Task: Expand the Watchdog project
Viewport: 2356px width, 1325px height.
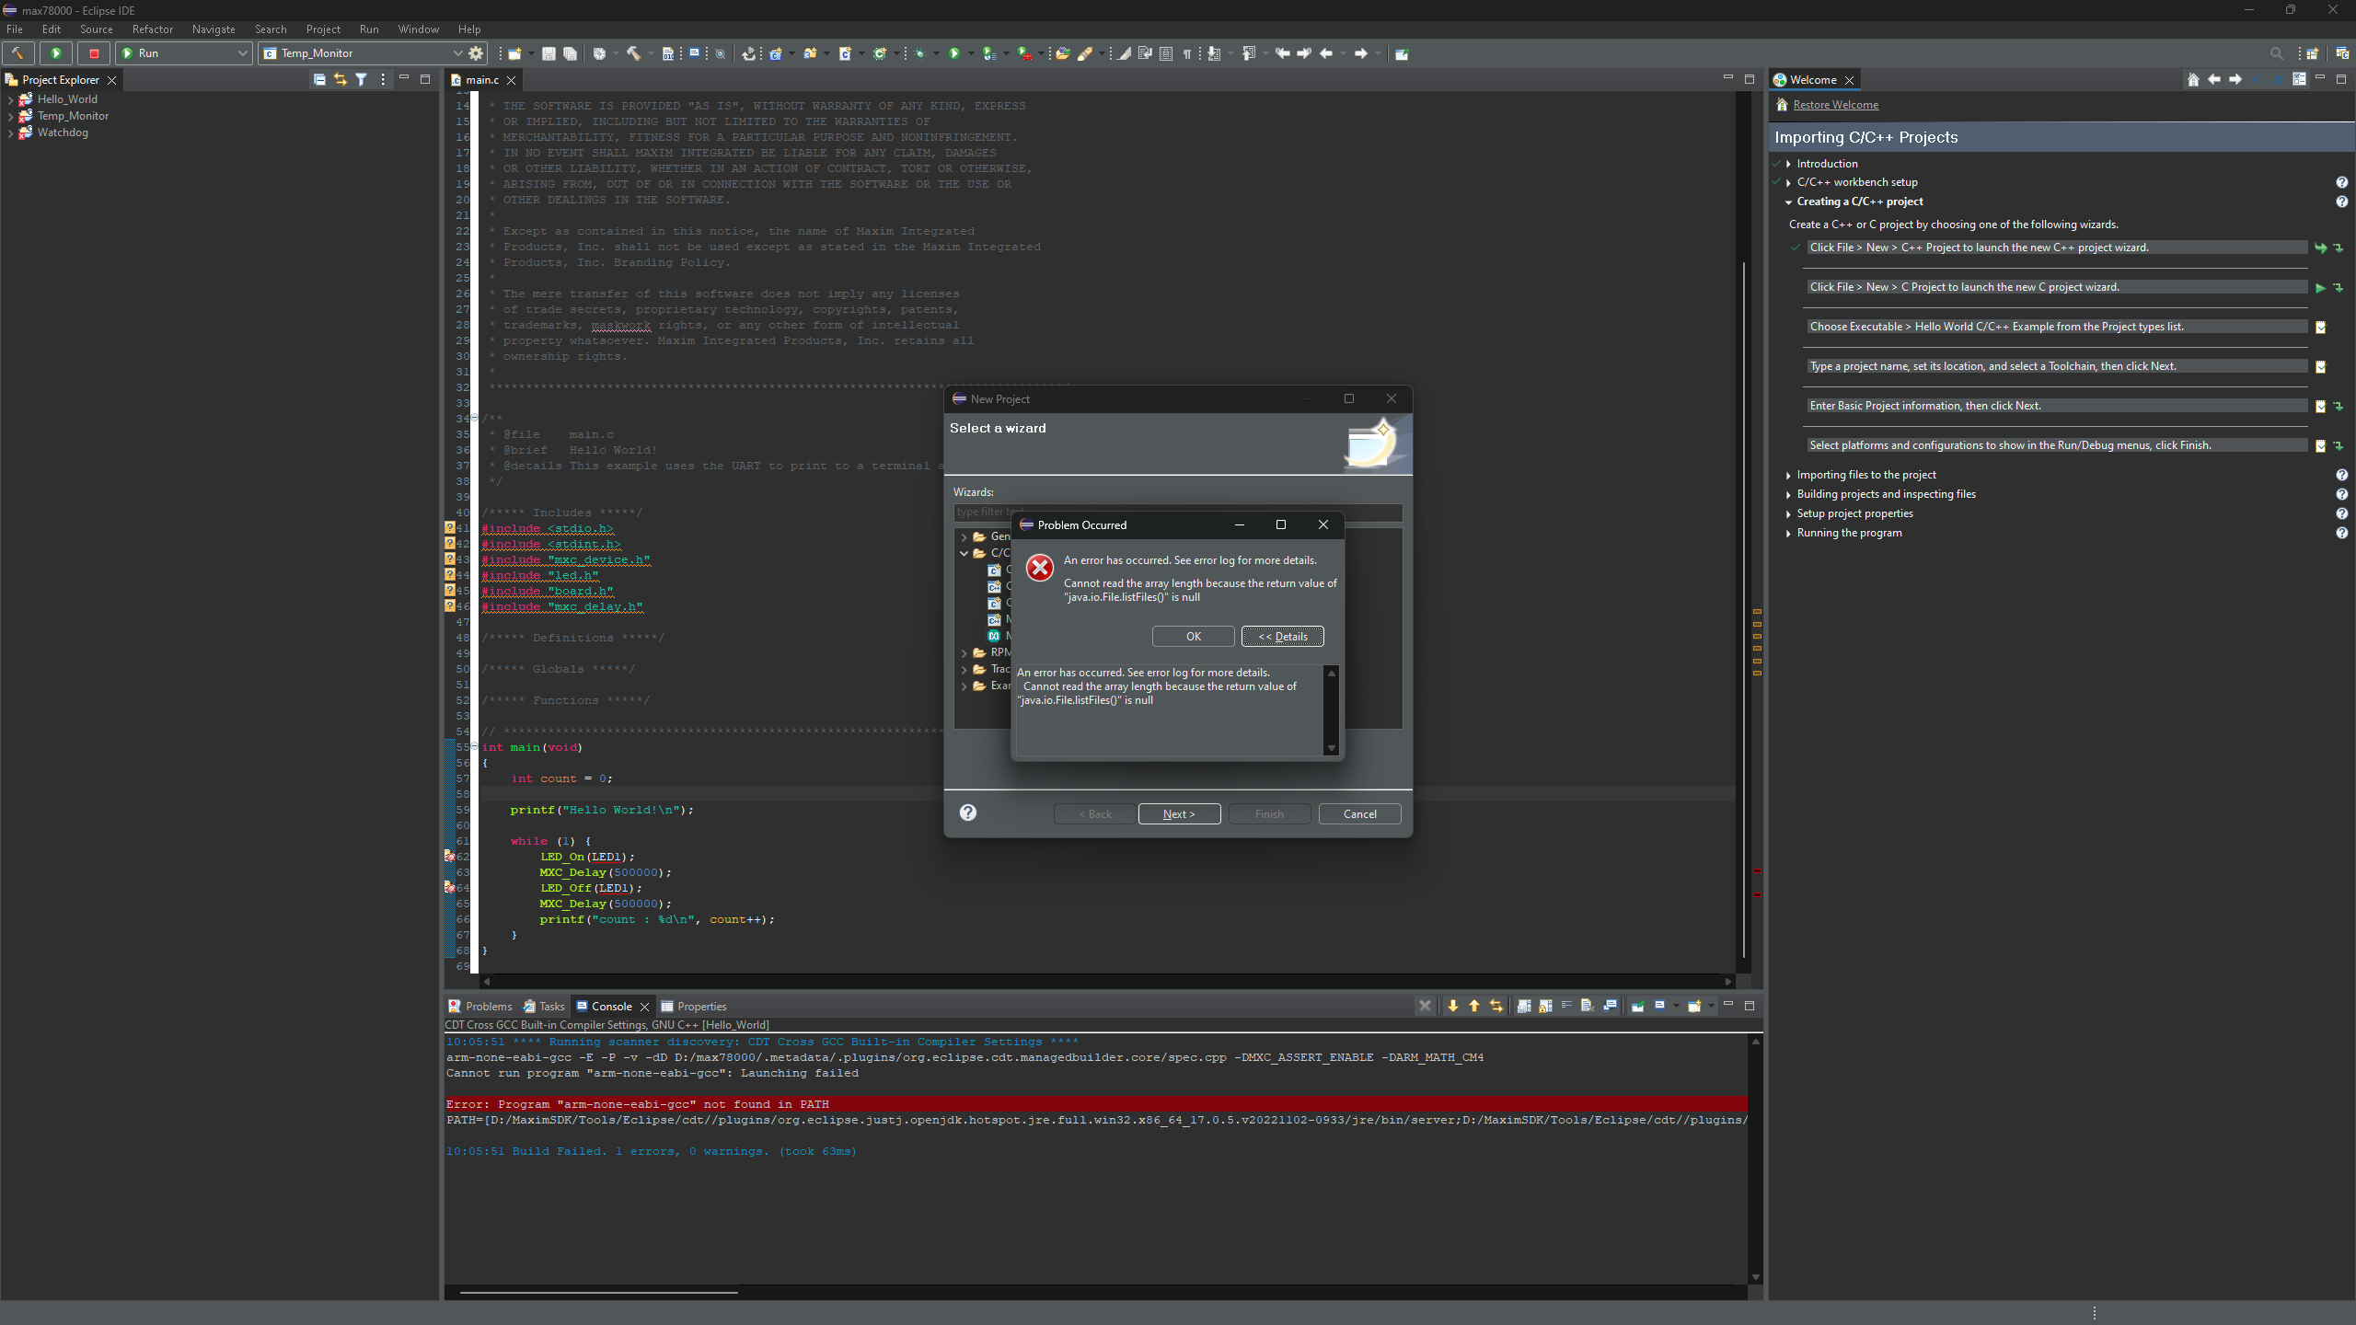Action: (12, 132)
